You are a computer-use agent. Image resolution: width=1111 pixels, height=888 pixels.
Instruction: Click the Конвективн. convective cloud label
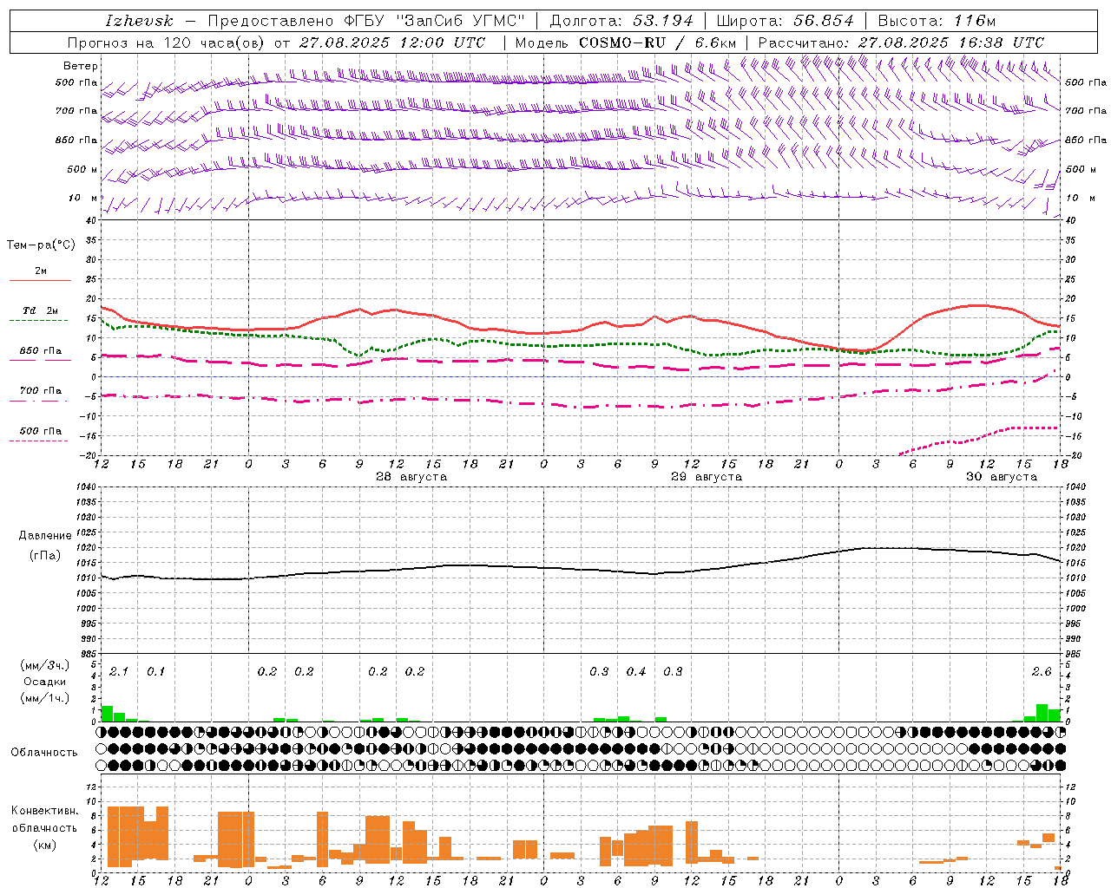point(45,811)
